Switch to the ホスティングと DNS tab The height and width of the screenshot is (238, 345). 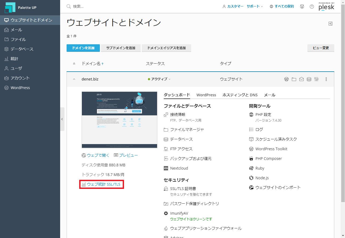tap(240, 95)
